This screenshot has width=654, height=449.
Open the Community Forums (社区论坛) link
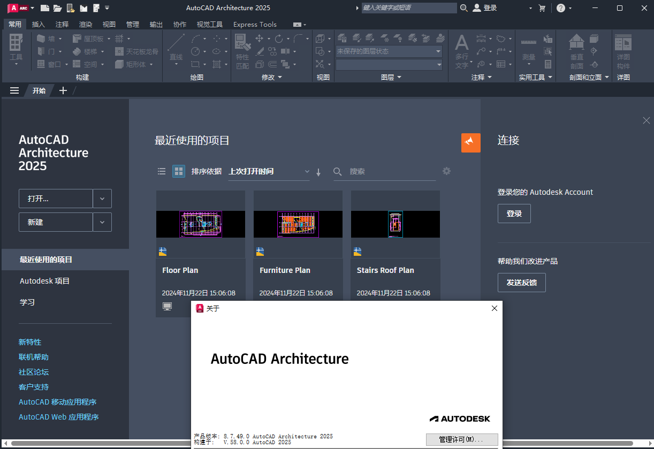pos(34,372)
